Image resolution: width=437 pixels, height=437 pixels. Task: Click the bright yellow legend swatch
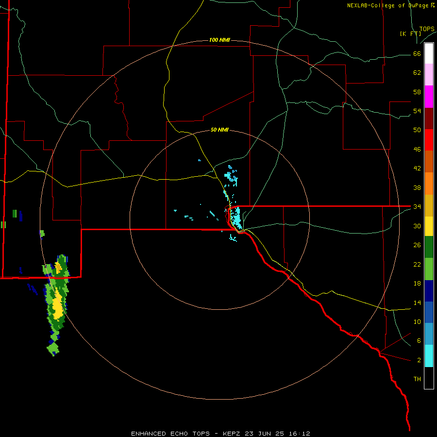pos(429,226)
